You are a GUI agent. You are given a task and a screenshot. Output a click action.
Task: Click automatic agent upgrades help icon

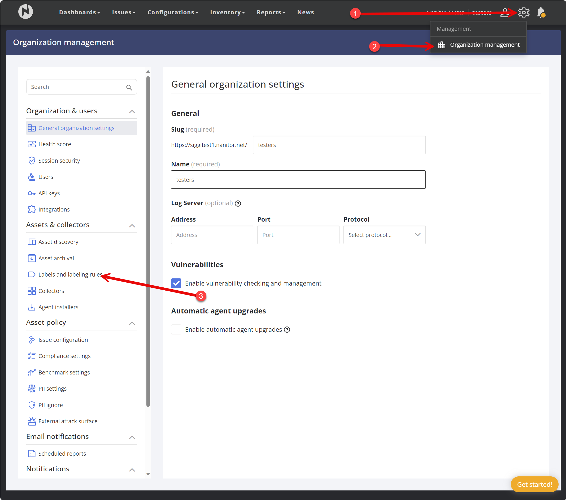[287, 330]
